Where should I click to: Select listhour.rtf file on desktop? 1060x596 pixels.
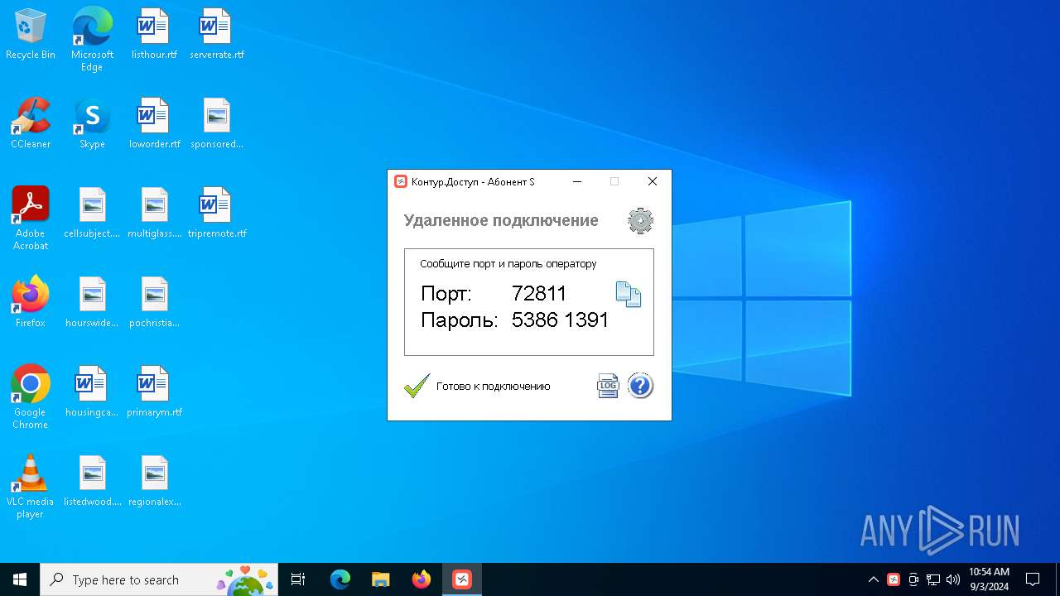154,35
